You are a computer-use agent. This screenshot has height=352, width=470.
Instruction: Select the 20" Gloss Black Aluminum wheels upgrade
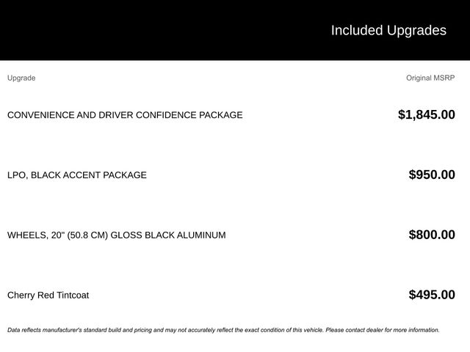tap(117, 235)
